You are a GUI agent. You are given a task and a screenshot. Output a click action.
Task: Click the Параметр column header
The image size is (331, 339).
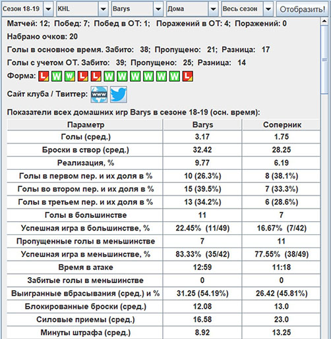[85, 124]
